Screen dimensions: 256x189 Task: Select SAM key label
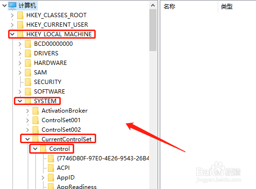click(x=40, y=73)
